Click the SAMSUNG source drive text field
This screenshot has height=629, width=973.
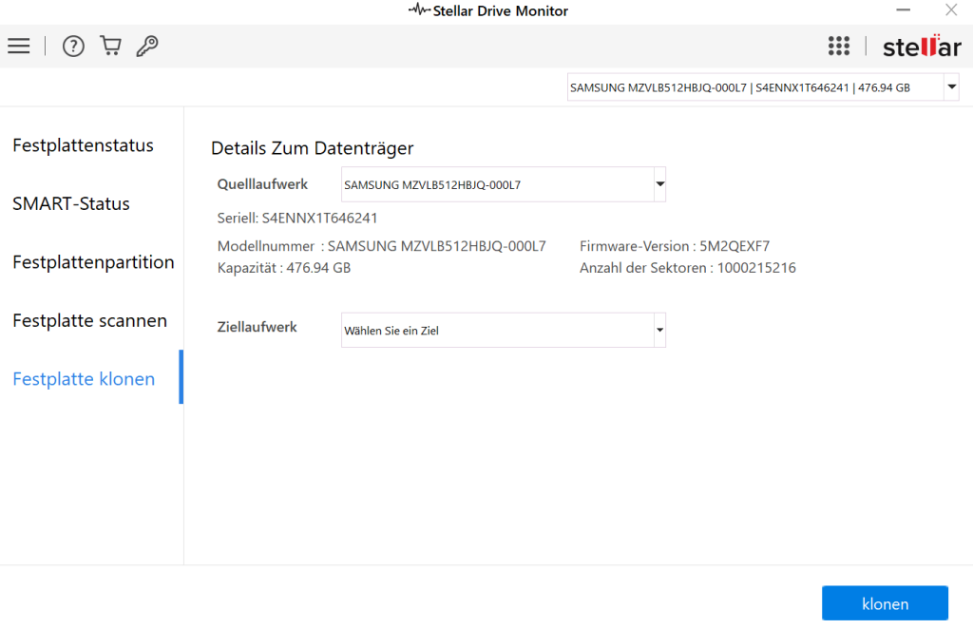click(496, 184)
